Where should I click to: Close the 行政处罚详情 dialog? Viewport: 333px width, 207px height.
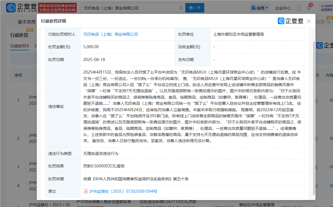(x=308, y=21)
